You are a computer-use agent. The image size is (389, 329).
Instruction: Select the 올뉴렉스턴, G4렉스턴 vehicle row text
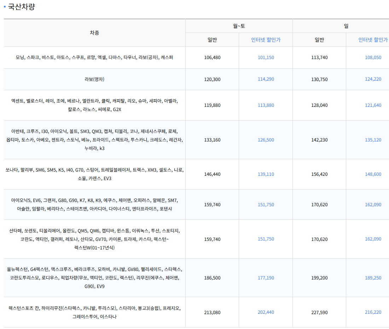click(x=94, y=278)
